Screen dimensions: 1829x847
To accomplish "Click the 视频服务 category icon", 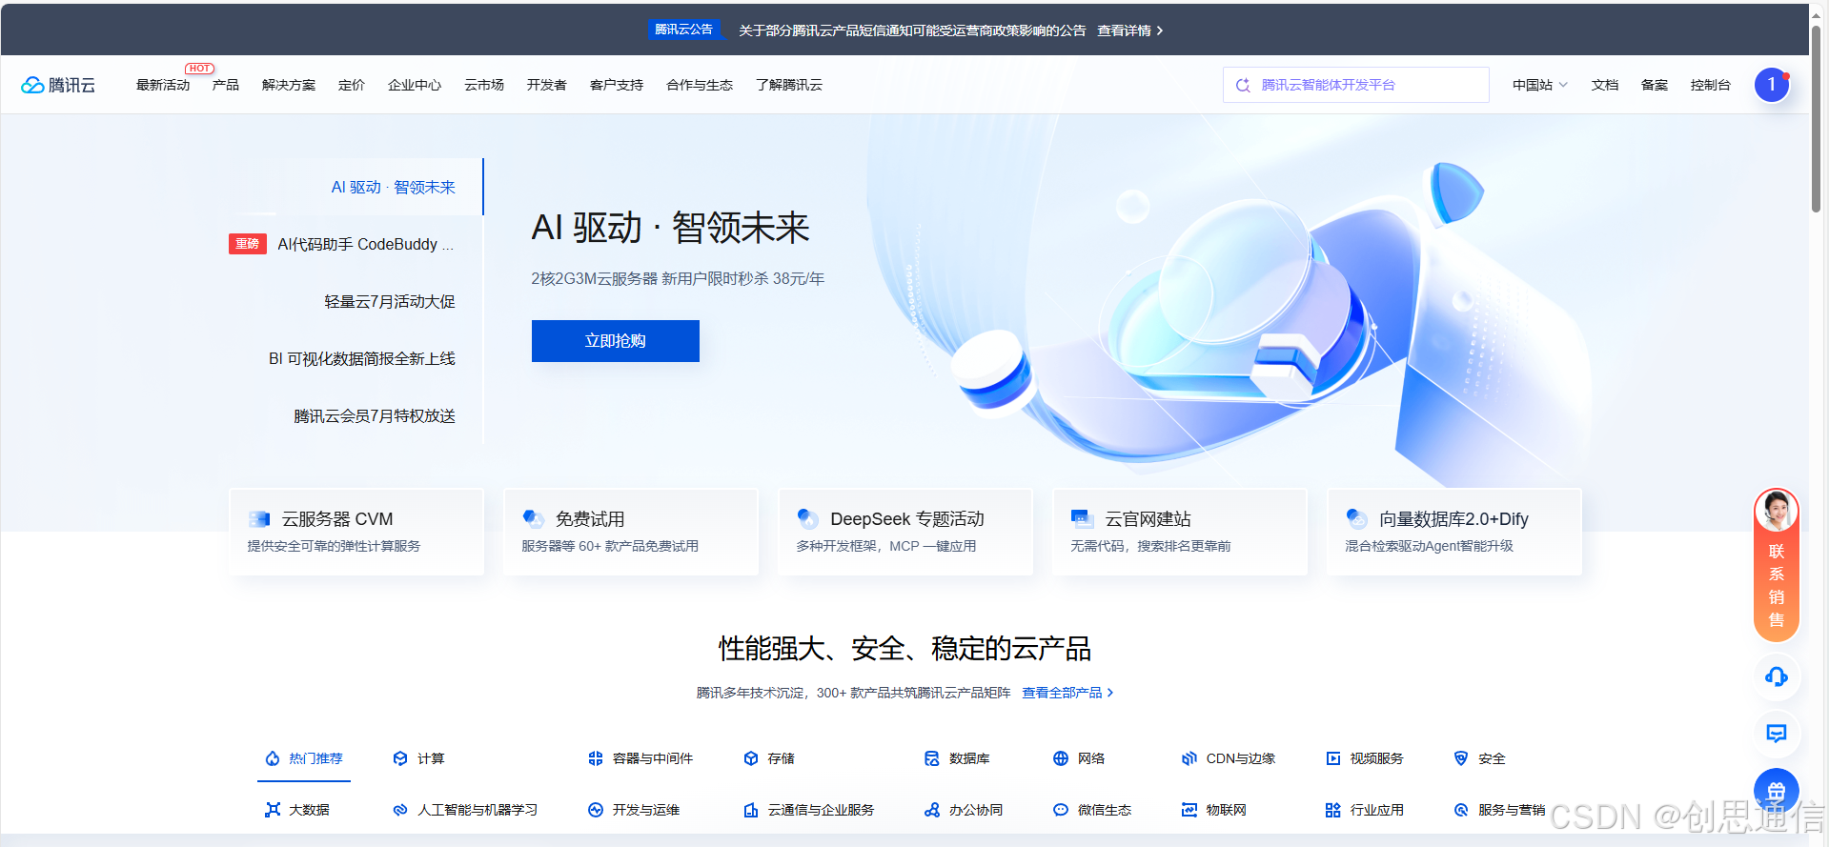I will tap(1333, 758).
